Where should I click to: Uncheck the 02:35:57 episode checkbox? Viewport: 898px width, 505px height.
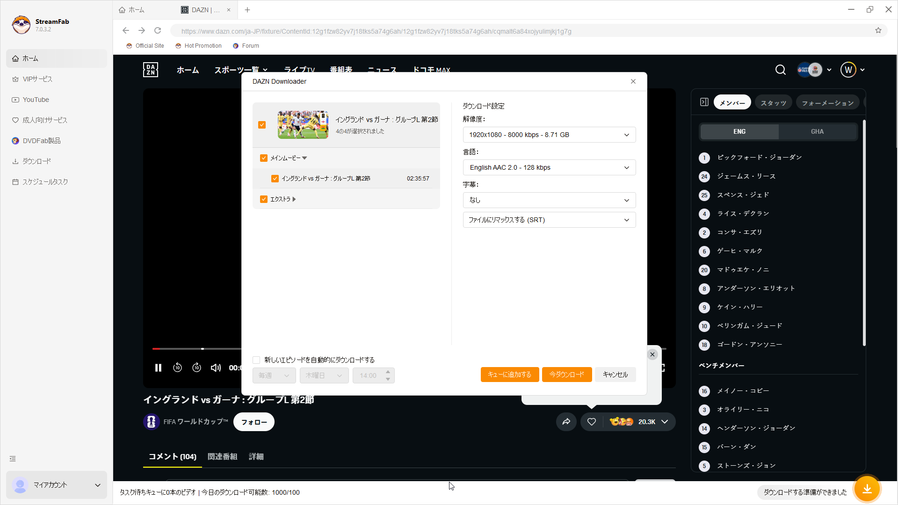(275, 179)
